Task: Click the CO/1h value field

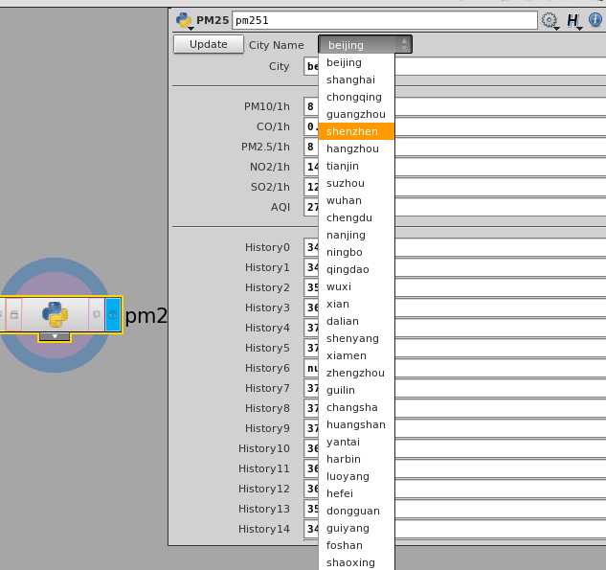Action: [x=455, y=126]
